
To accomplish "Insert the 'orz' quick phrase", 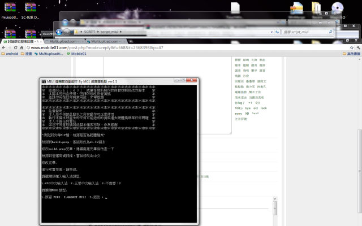I will click(x=256, y=108).
